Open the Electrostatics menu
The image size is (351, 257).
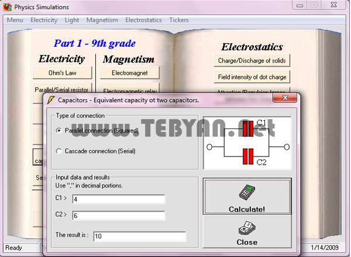(143, 20)
